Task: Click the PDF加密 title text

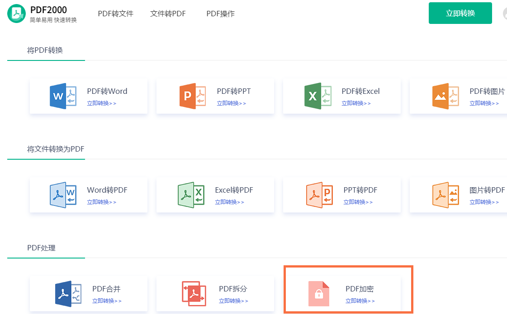Action: point(360,289)
